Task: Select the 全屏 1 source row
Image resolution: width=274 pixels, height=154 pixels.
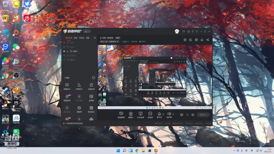Action: pos(79,51)
